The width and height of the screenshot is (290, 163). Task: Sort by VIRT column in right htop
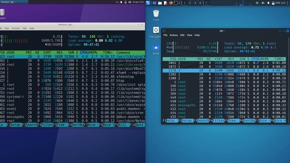(218, 59)
